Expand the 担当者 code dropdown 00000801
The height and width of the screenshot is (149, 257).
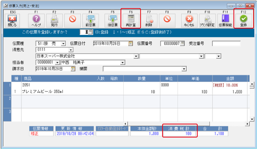tap(57, 63)
